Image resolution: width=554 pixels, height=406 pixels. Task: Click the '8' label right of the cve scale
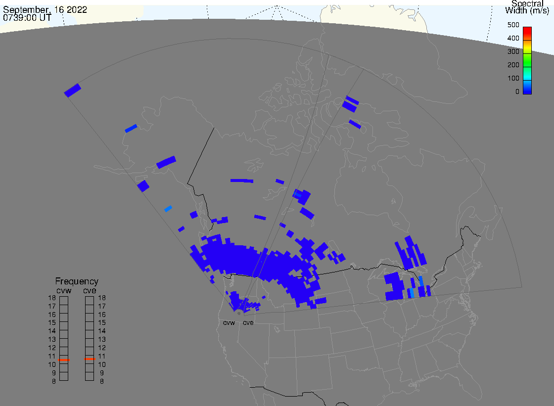[x=102, y=382]
